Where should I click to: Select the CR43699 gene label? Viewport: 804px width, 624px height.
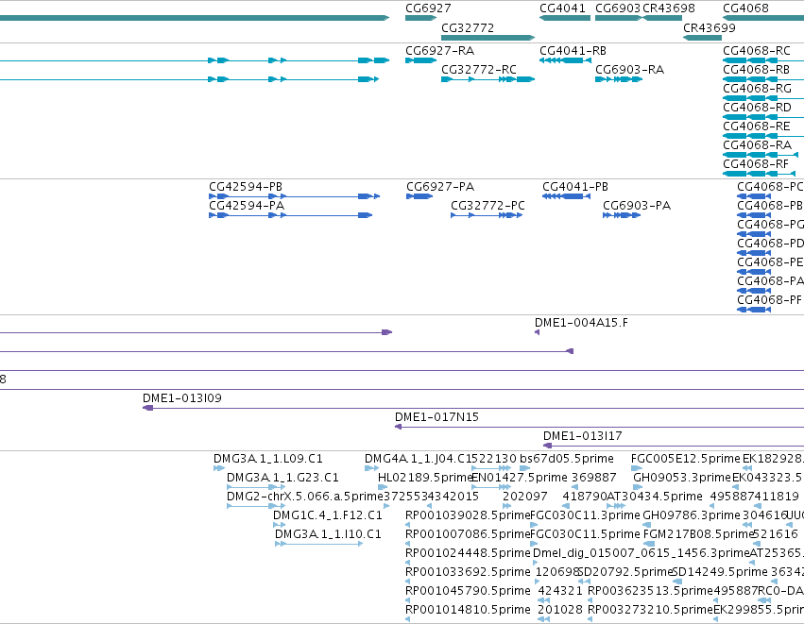click(710, 27)
